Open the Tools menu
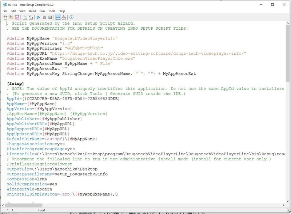This screenshot has height=214, width=291. coord(52,11)
